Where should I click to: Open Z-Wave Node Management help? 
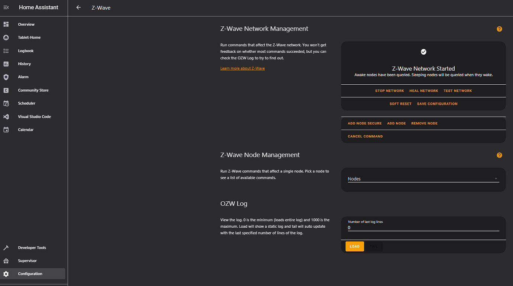pyautogui.click(x=499, y=155)
